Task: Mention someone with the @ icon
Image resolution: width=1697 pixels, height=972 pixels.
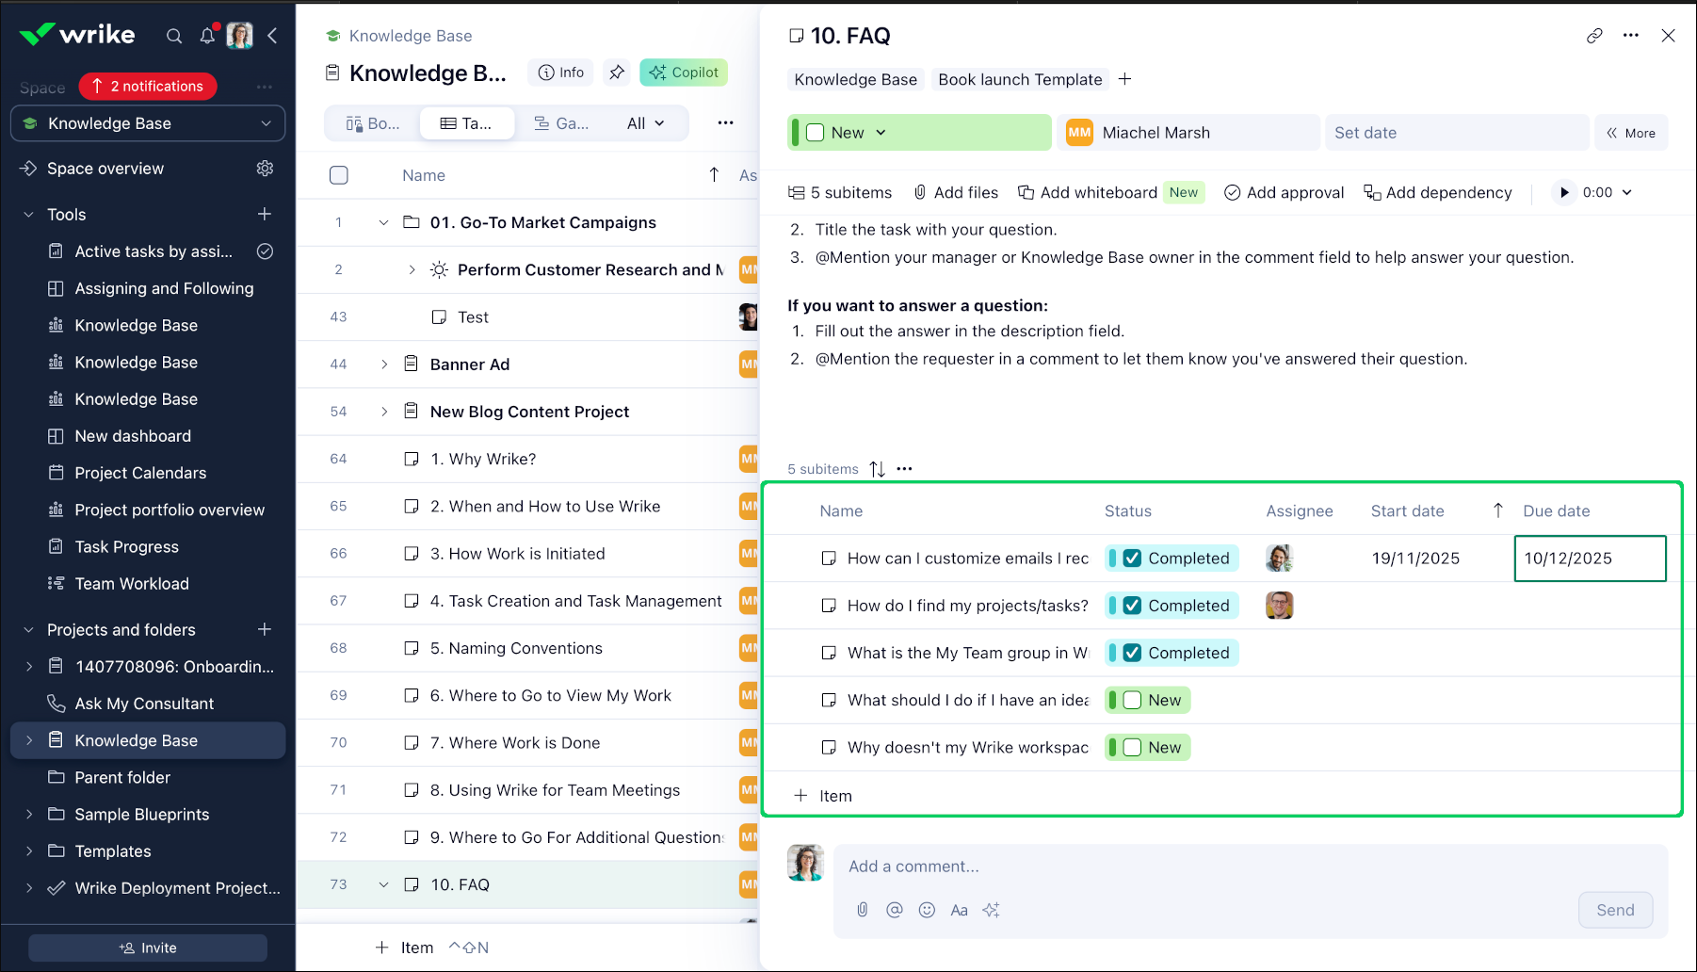Action: (x=895, y=909)
